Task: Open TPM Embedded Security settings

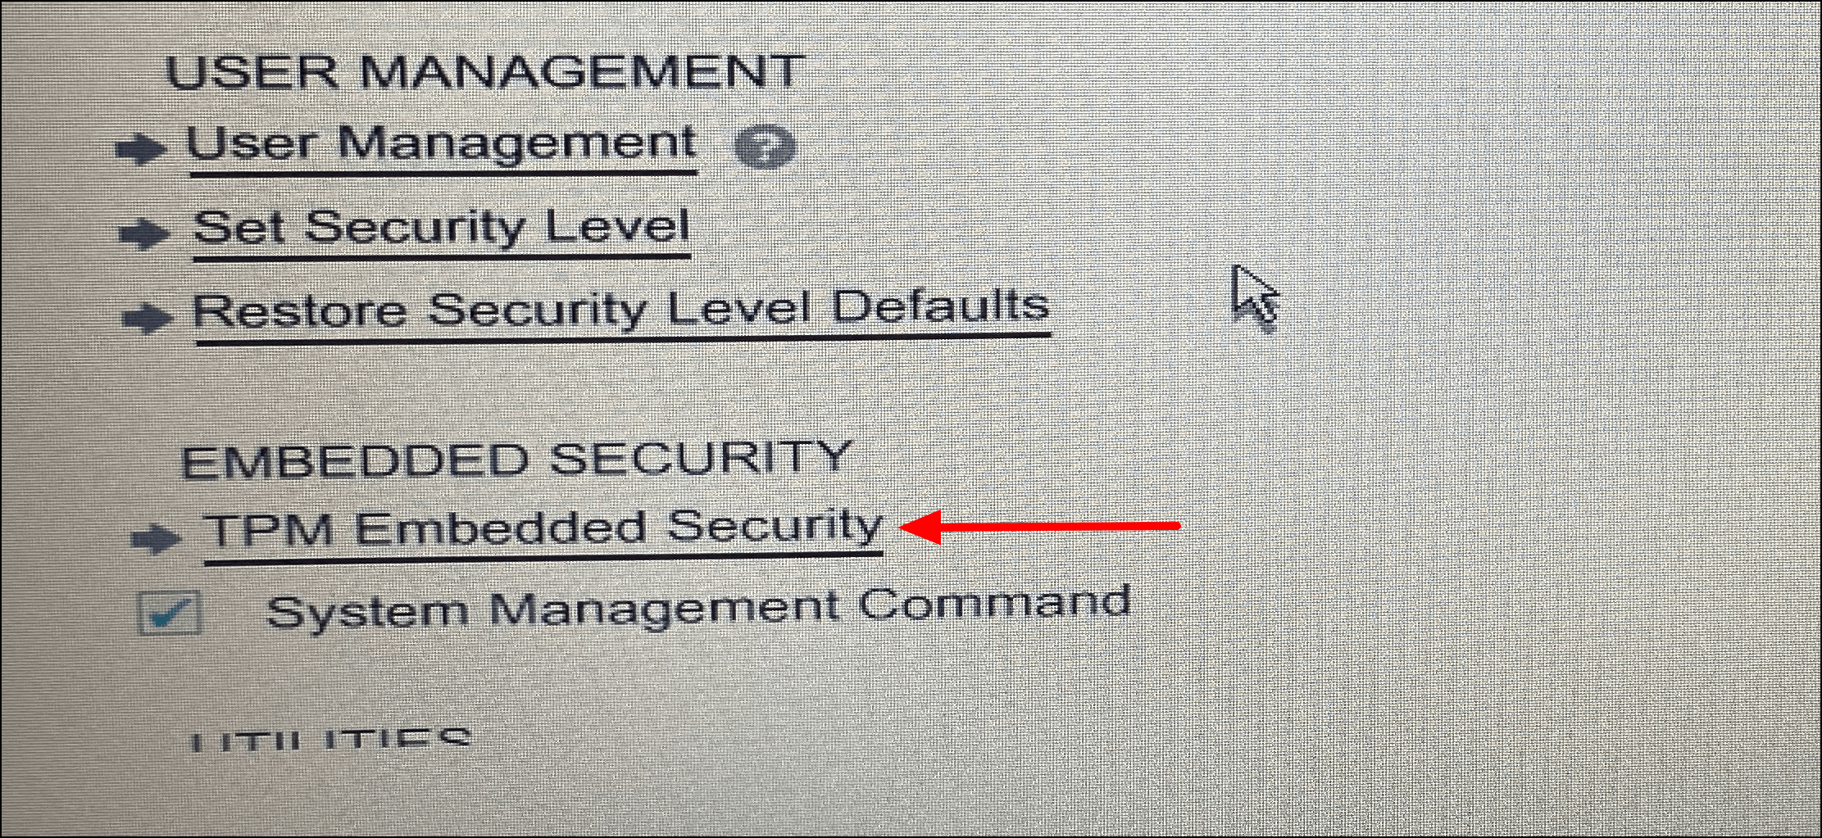Action: [x=543, y=528]
